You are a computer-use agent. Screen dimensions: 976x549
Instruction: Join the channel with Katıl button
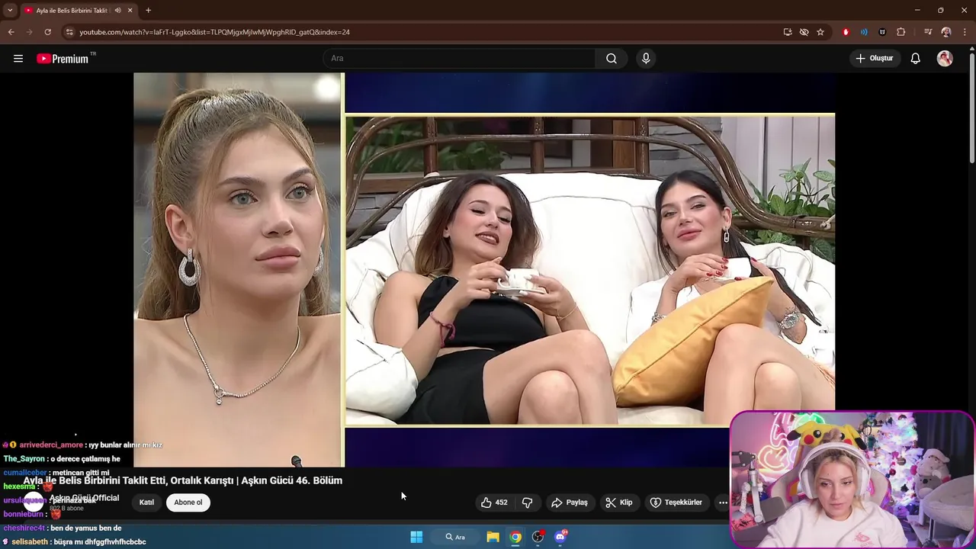(146, 502)
